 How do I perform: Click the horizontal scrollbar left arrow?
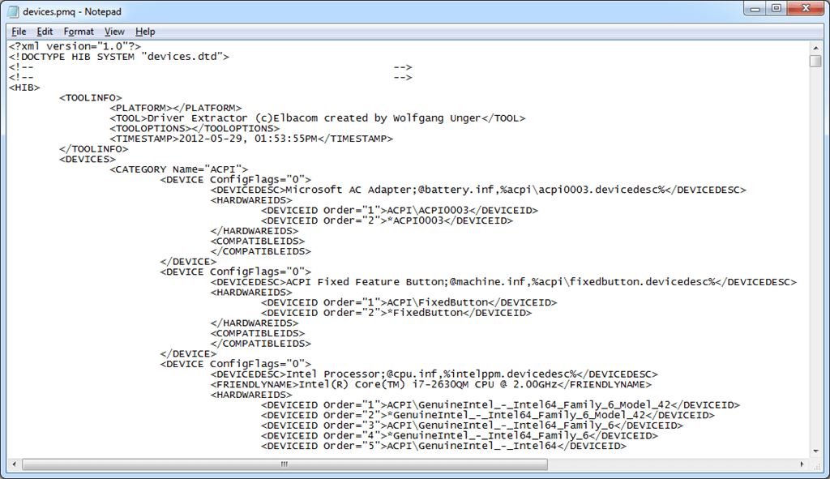click(15, 464)
